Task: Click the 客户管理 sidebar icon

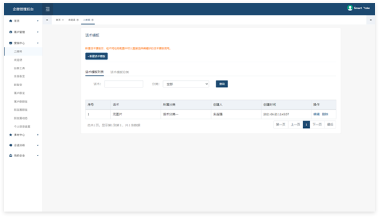Action: (x=11, y=32)
